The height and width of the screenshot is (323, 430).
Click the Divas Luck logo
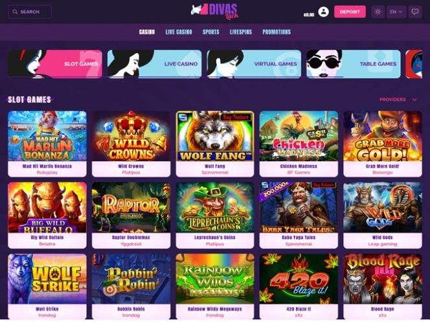(214, 12)
